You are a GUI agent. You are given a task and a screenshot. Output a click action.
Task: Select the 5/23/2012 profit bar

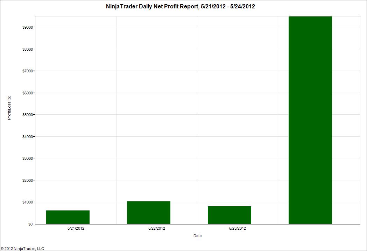coord(230,215)
